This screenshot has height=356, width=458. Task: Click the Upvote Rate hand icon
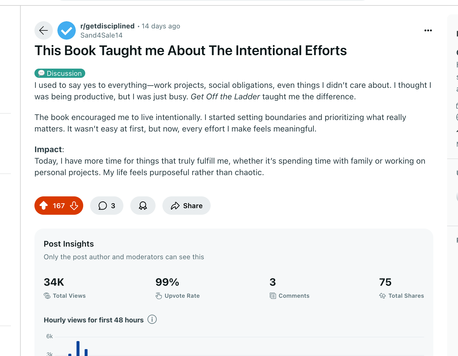[x=159, y=296]
